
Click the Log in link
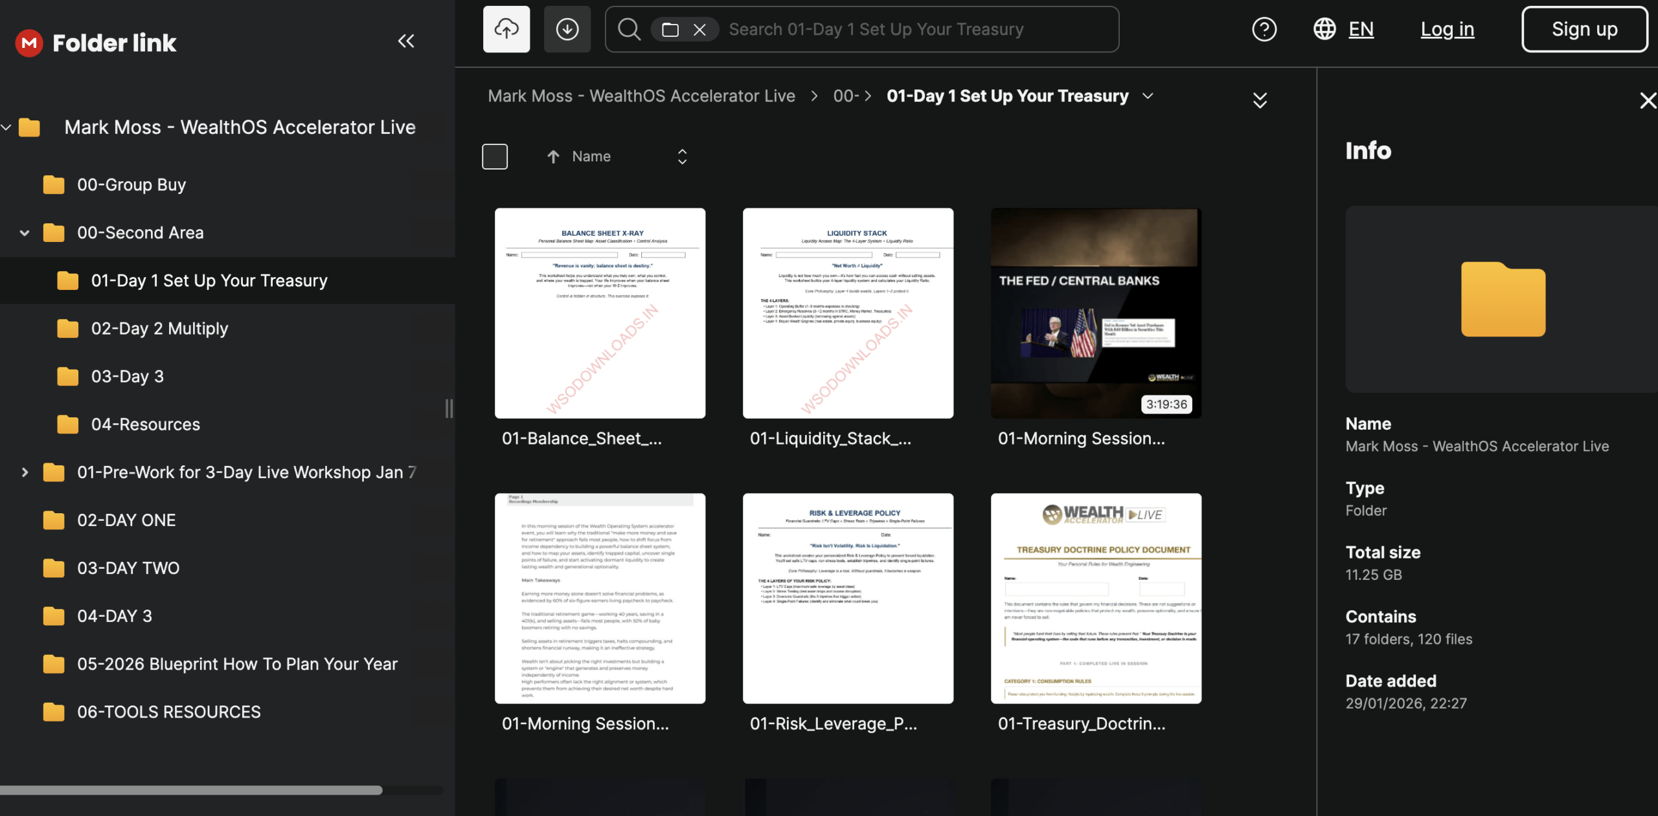tap(1447, 29)
